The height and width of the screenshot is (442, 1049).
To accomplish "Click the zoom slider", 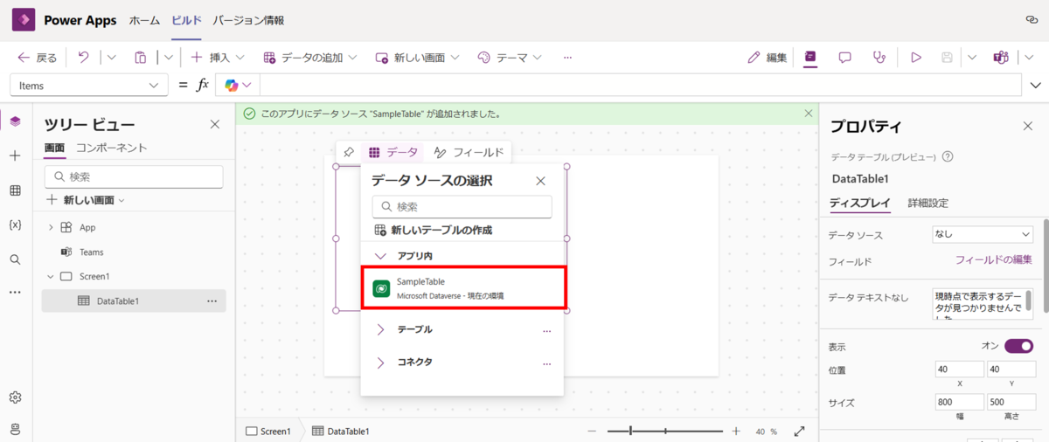I will point(665,432).
